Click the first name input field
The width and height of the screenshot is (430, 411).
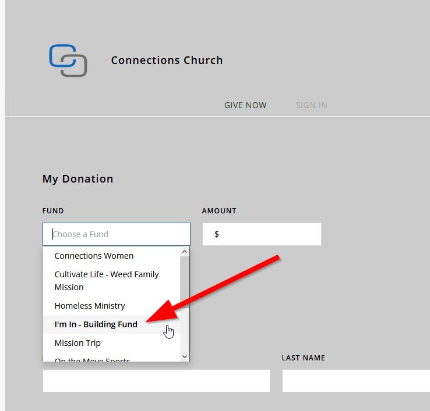(156, 381)
